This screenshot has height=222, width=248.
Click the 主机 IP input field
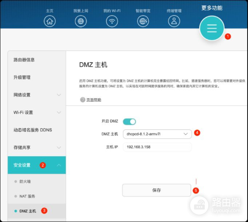157,147
